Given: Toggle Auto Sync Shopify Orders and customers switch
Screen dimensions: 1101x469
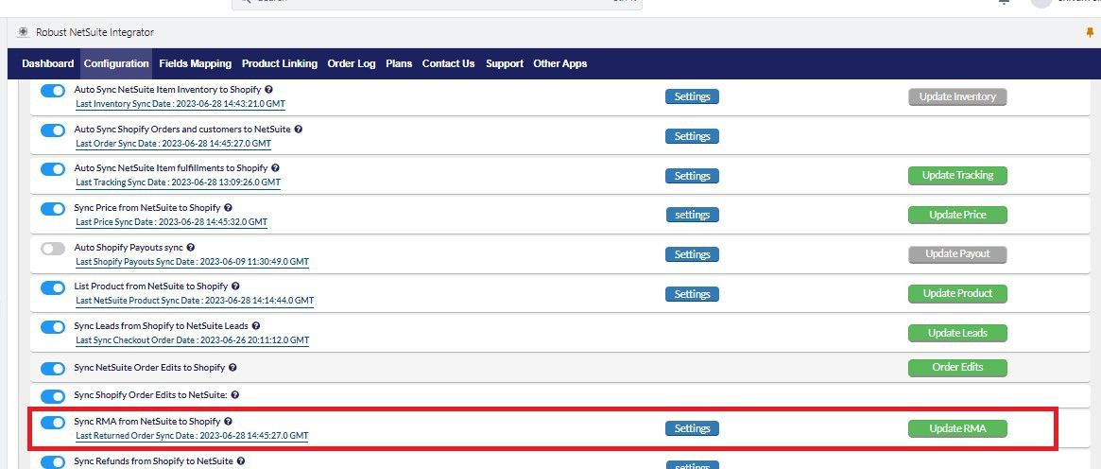Looking at the screenshot, I should pyautogui.click(x=53, y=130).
